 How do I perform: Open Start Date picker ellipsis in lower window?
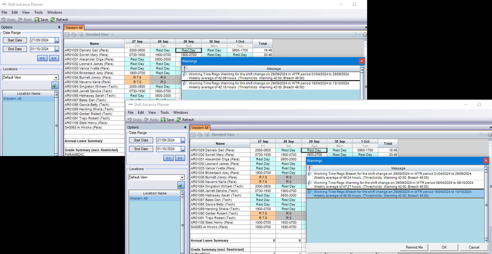(183, 140)
